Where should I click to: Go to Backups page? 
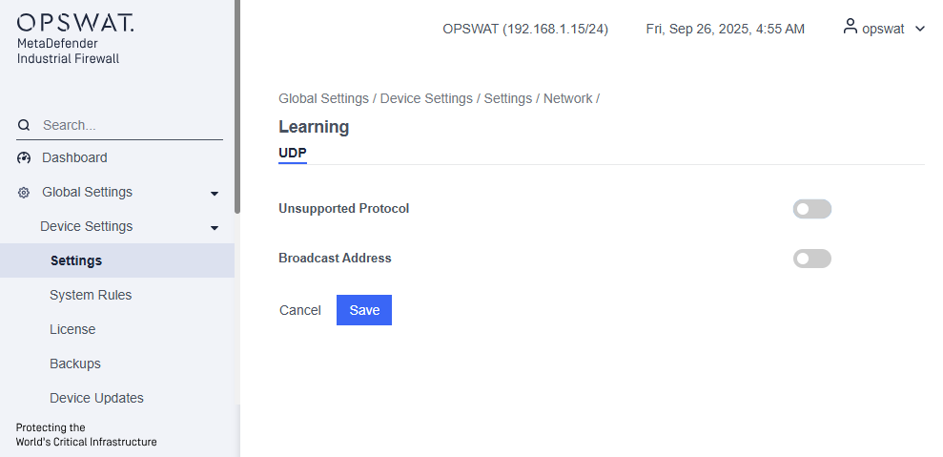pos(75,364)
